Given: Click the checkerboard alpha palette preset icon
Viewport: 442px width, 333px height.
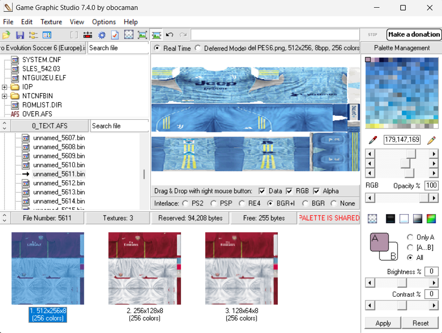Looking at the screenshot, I should 372,219.
